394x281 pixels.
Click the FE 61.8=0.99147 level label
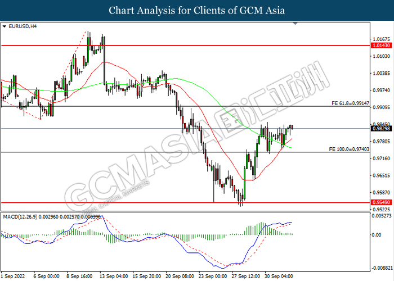(x=351, y=103)
